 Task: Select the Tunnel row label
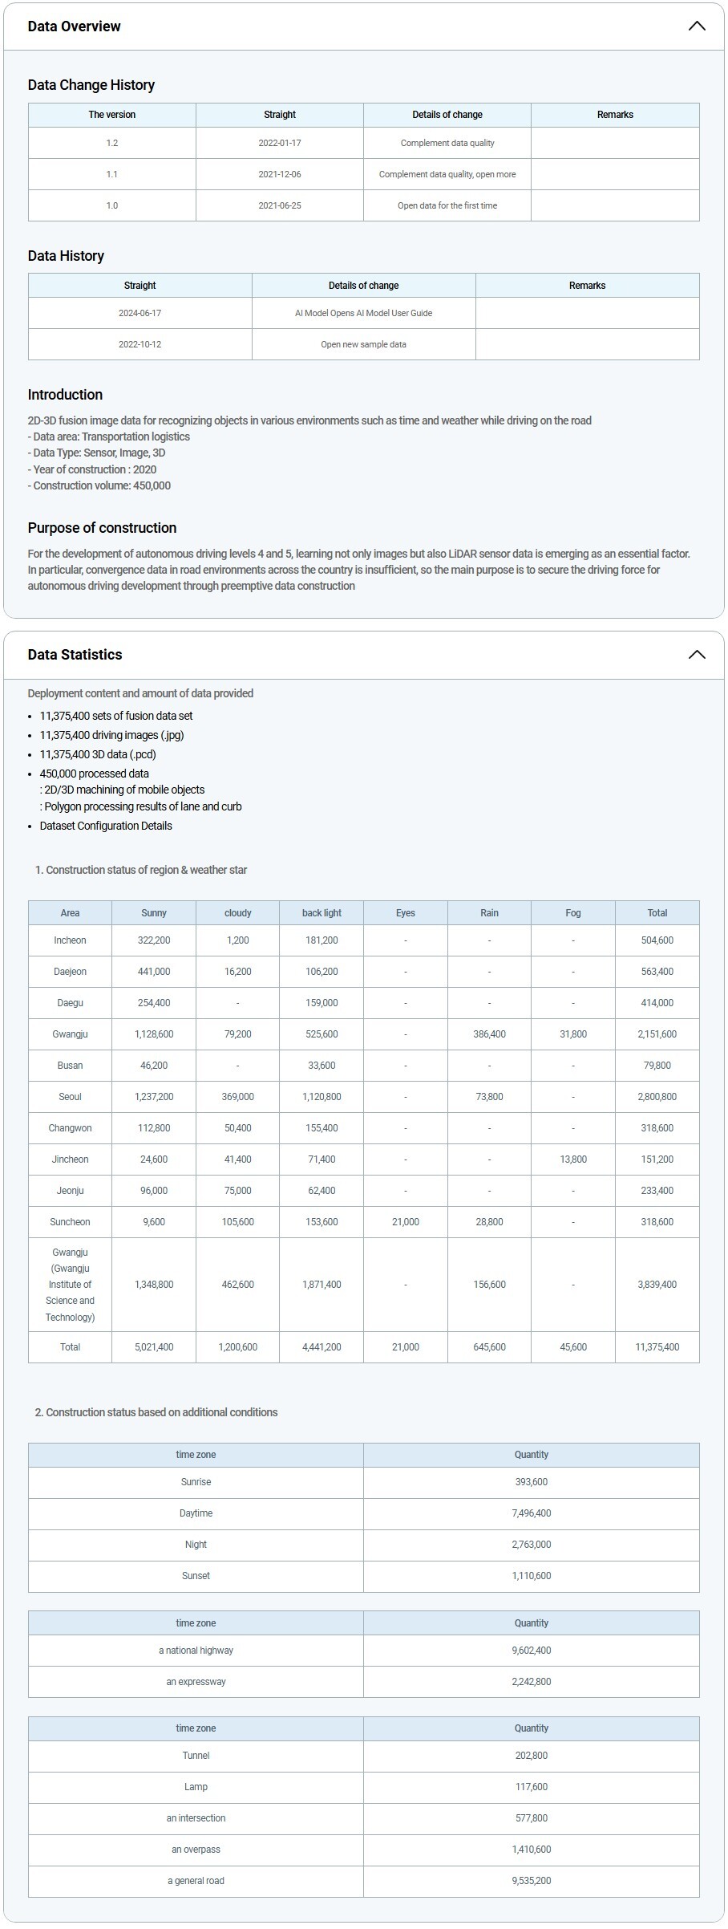pos(196,1756)
